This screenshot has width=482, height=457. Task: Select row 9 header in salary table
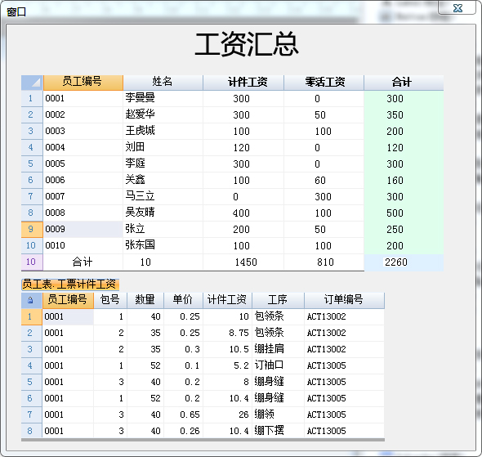[x=32, y=229]
